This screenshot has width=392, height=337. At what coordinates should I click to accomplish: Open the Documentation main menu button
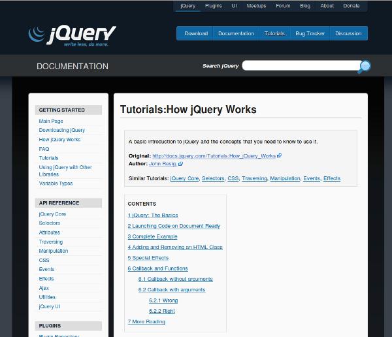236,33
